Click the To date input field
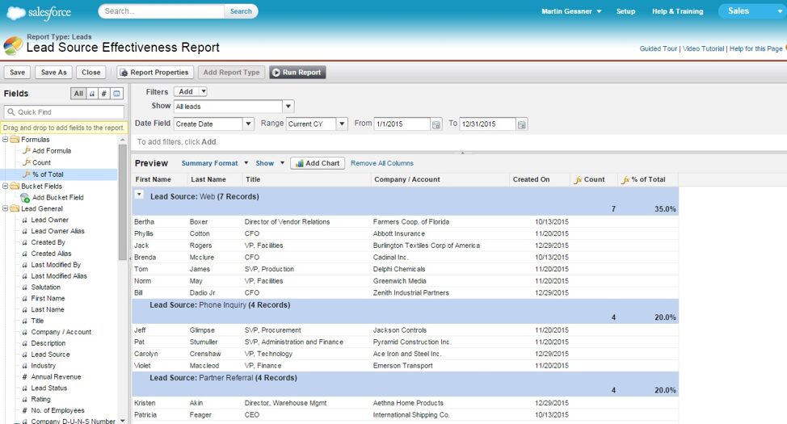This screenshot has height=424, width=787. point(487,124)
